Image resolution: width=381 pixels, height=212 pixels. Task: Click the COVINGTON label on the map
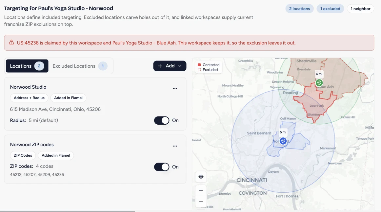click(252, 193)
